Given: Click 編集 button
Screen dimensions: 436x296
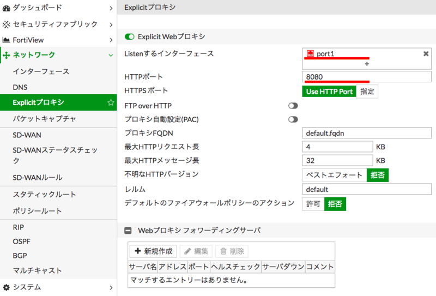Looking at the screenshot, I should pyautogui.click(x=196, y=251).
